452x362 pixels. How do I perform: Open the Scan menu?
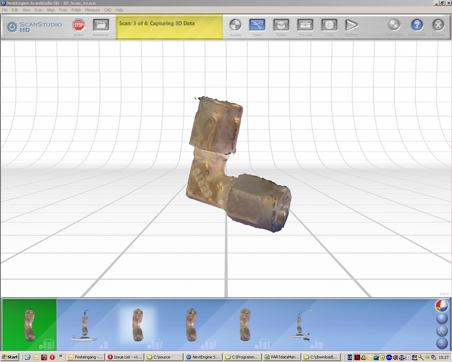tap(38, 10)
